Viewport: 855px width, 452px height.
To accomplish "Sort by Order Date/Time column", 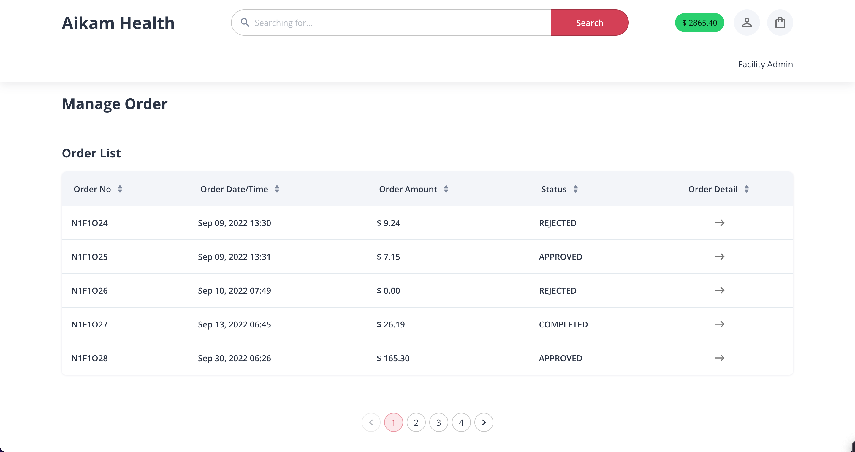I will [x=277, y=189].
